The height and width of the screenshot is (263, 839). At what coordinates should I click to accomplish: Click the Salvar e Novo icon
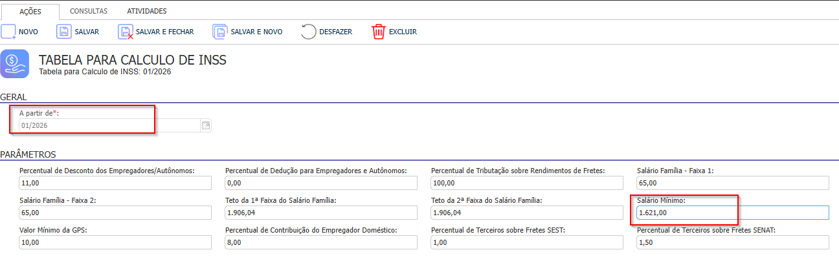[220, 32]
